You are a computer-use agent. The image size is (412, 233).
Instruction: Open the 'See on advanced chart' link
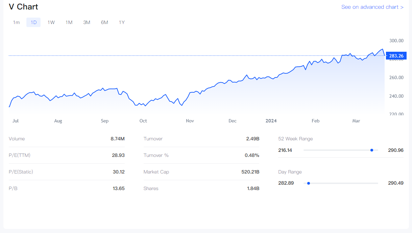[x=372, y=7]
